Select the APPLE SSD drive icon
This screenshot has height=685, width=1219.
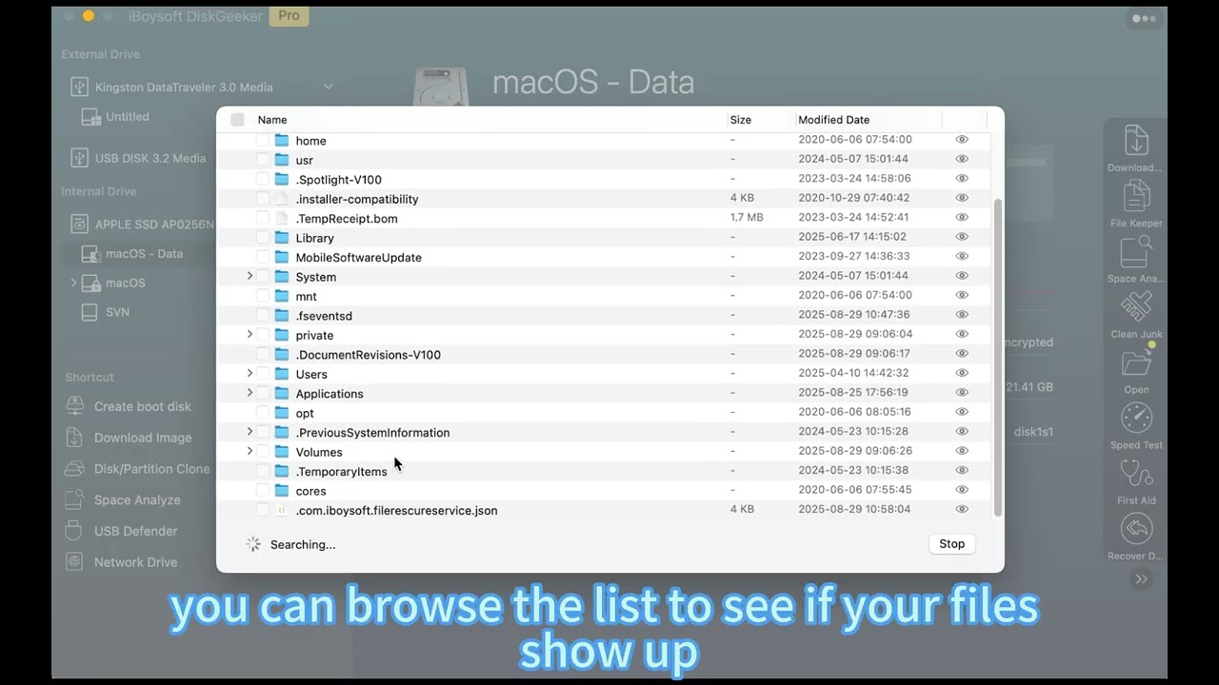point(80,225)
